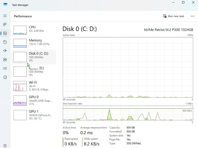Open Startup apps page icon

(x=5, y=51)
